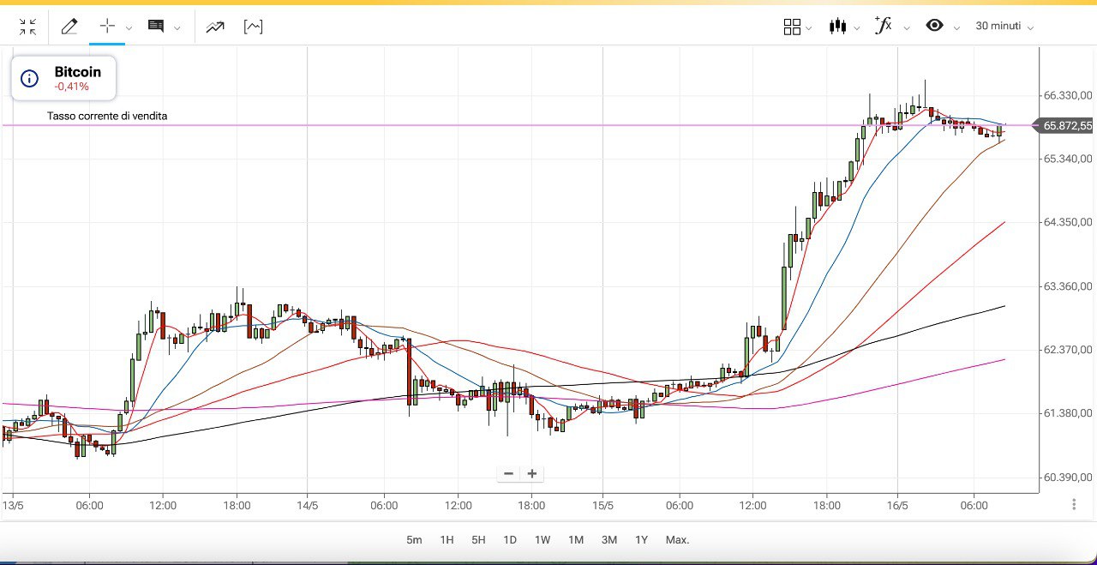Open the three-dot options menu

click(x=1074, y=505)
